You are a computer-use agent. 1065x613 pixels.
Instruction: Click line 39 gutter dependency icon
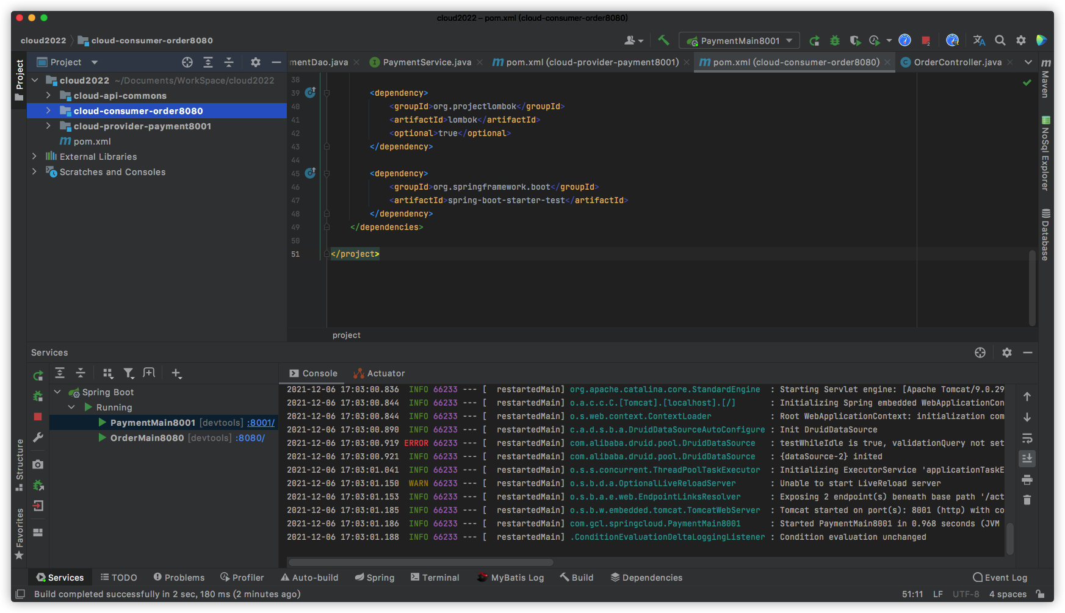(x=310, y=93)
